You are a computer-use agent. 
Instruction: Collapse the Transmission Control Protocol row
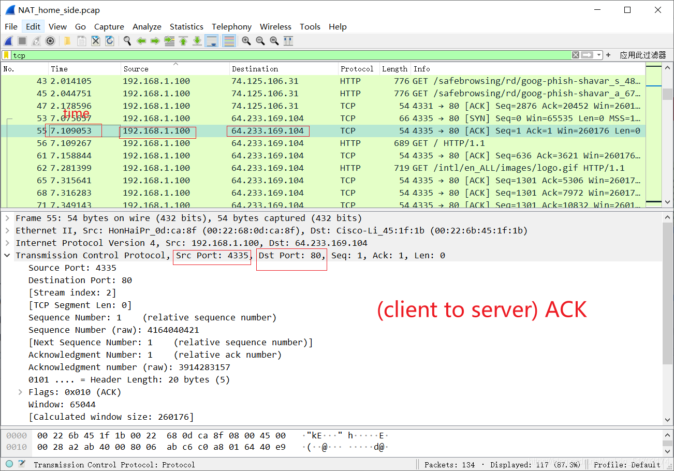(x=7, y=255)
